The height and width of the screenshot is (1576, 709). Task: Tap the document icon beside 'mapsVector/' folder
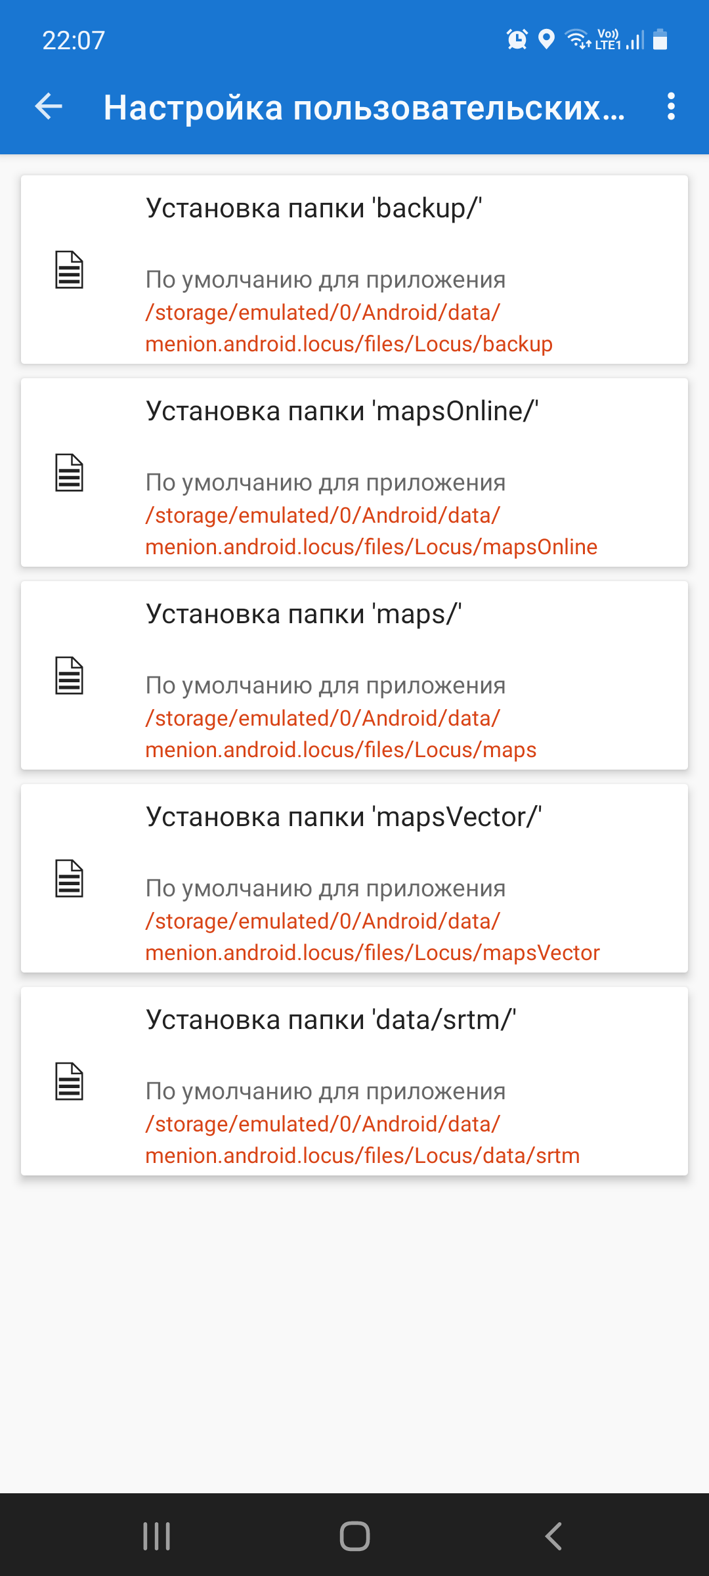coord(69,879)
